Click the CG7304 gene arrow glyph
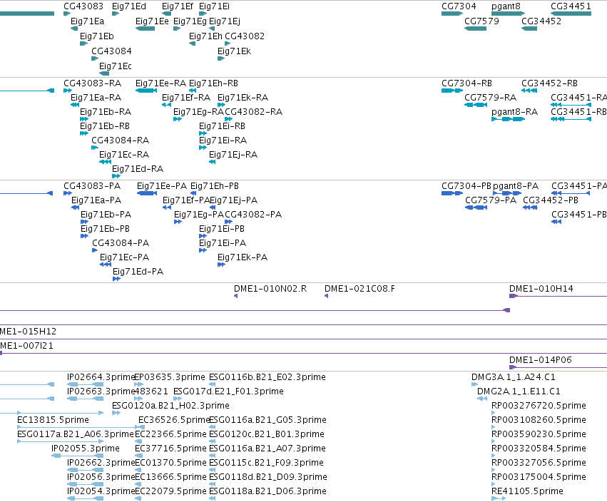 [x=452, y=14]
